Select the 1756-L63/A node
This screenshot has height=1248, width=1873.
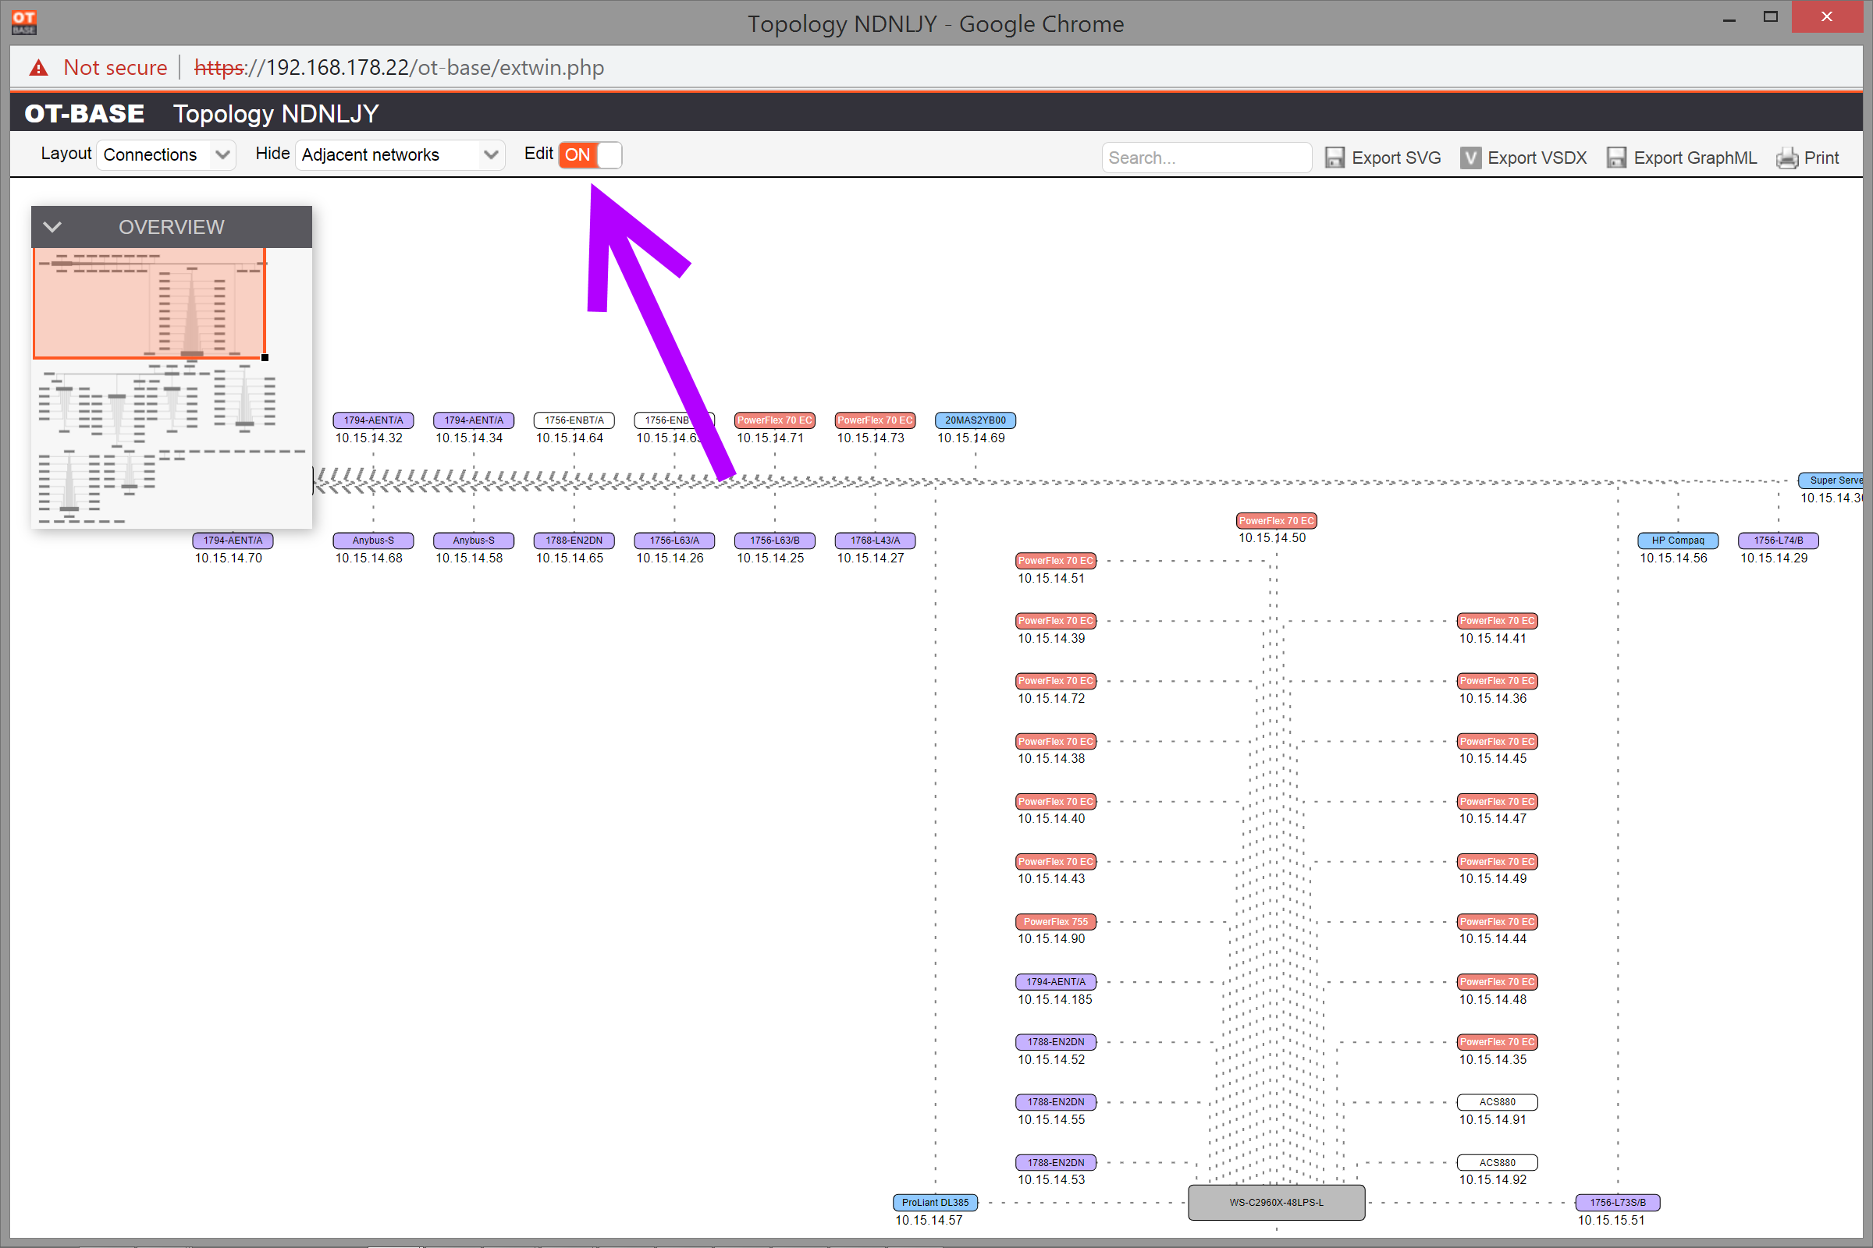point(673,541)
